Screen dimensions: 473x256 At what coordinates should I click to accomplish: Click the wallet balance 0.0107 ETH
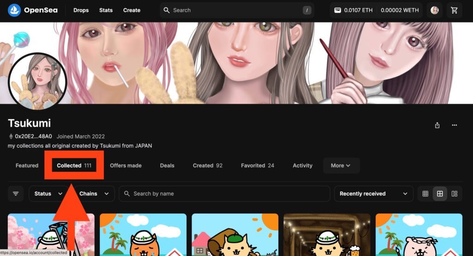coord(353,10)
